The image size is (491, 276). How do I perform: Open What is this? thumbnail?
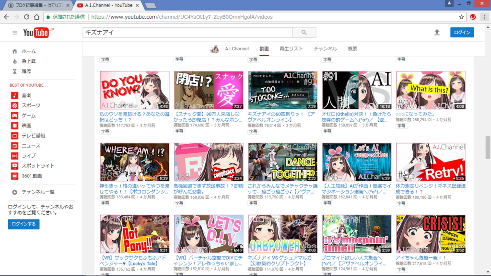431,90
